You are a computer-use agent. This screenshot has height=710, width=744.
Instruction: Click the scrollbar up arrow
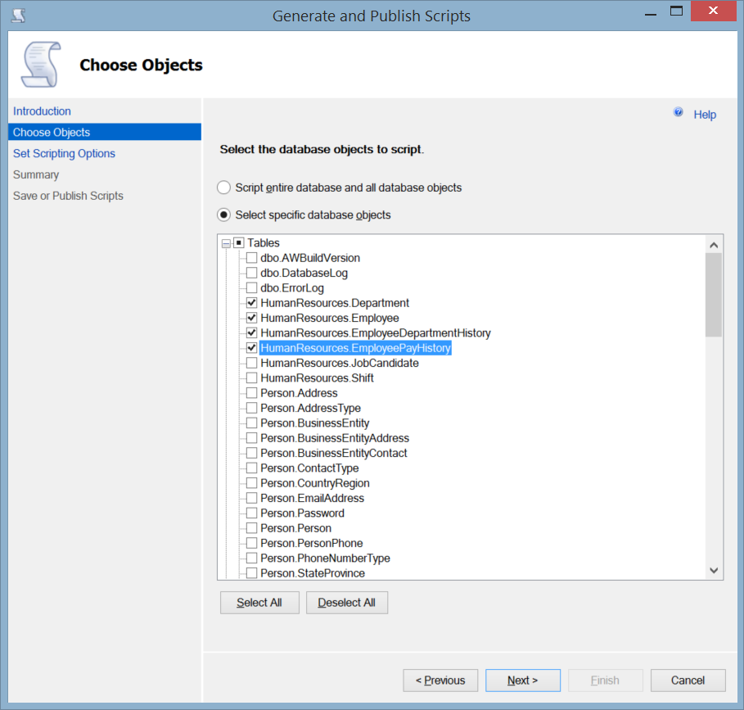(x=713, y=245)
